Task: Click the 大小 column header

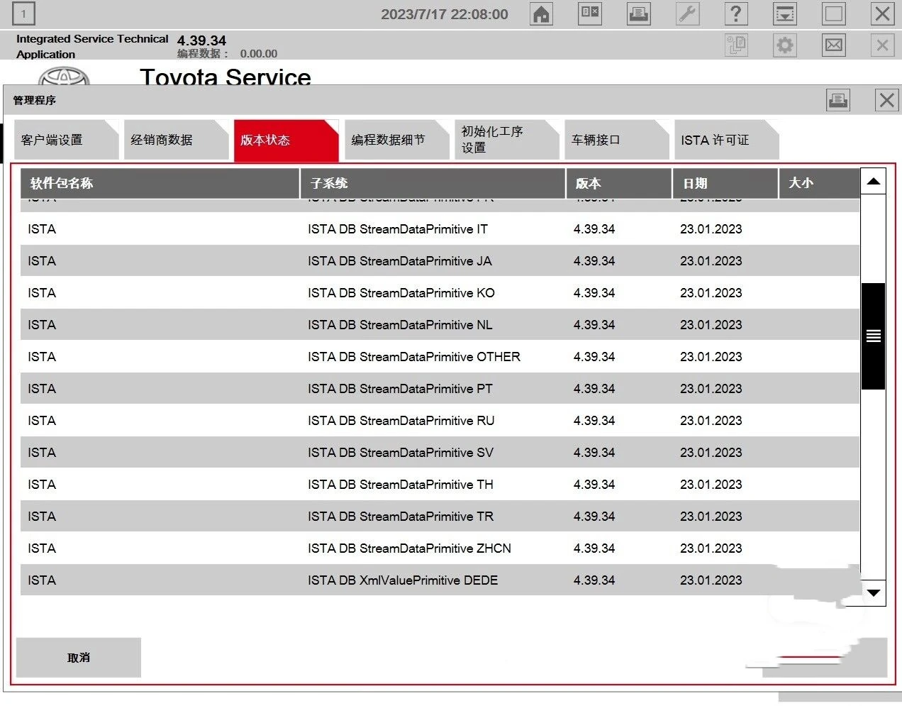Action: [x=819, y=183]
